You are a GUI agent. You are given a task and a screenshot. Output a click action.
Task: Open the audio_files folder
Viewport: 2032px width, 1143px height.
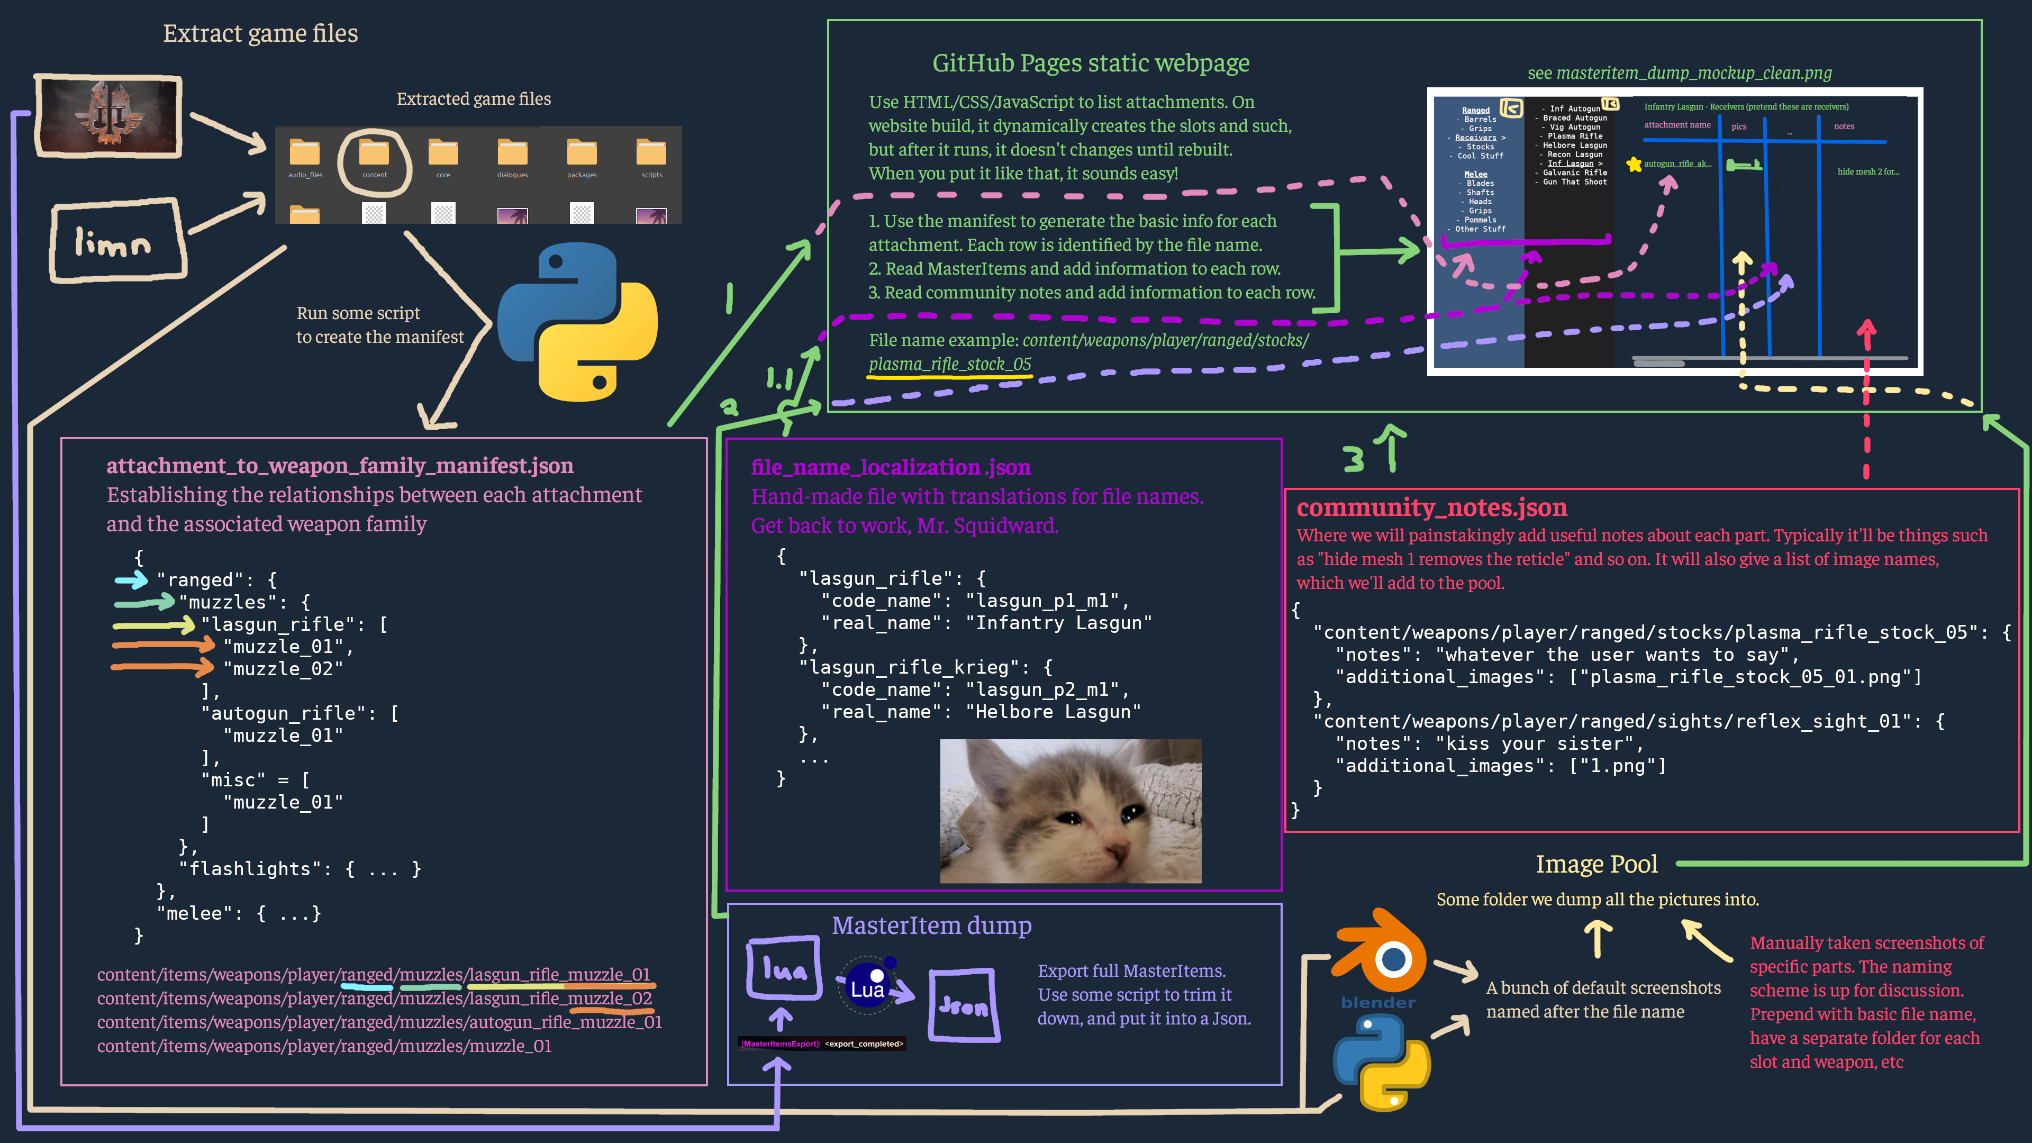[x=304, y=159]
